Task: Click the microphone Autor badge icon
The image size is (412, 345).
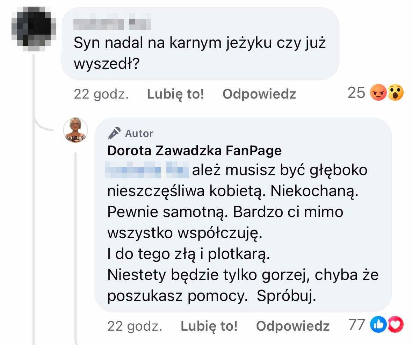Action: [x=114, y=133]
